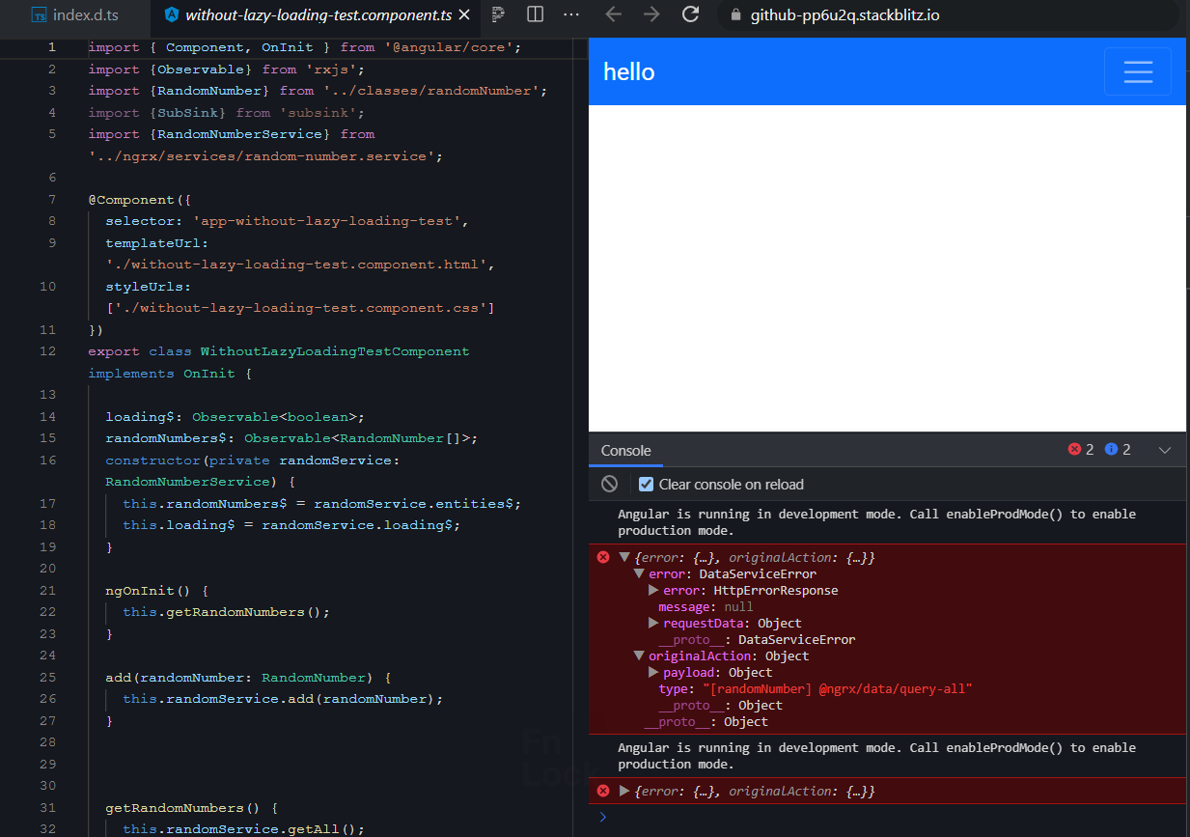Click the browser back arrow icon

coord(613,14)
